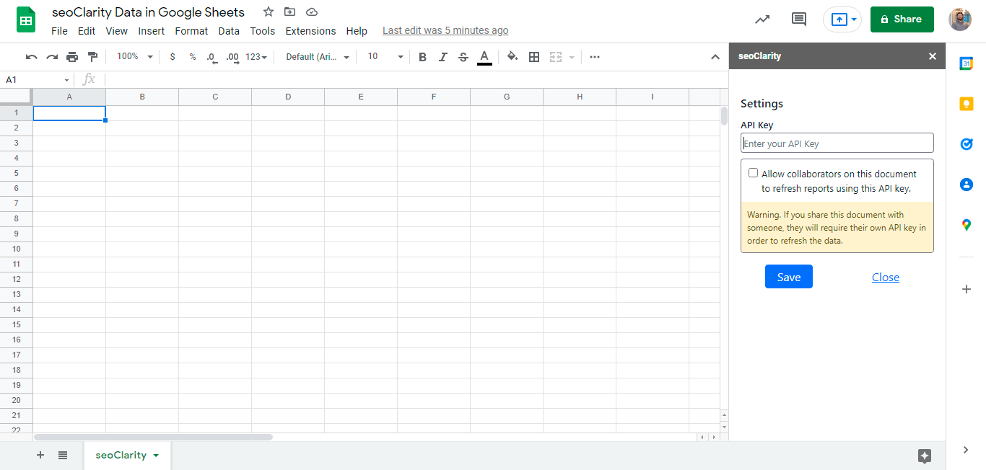Save the seoClarity API settings
The width and height of the screenshot is (986, 470).
pos(789,277)
